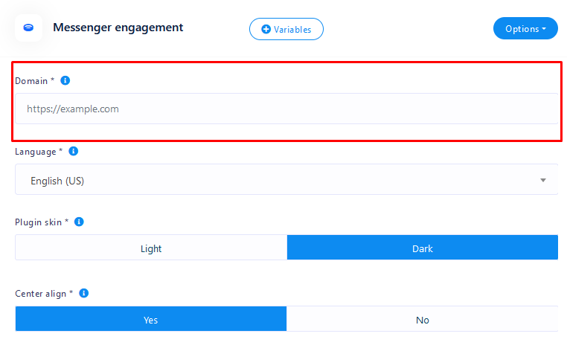The width and height of the screenshot is (567, 351).
Task: Set Center align to No
Action: click(422, 320)
